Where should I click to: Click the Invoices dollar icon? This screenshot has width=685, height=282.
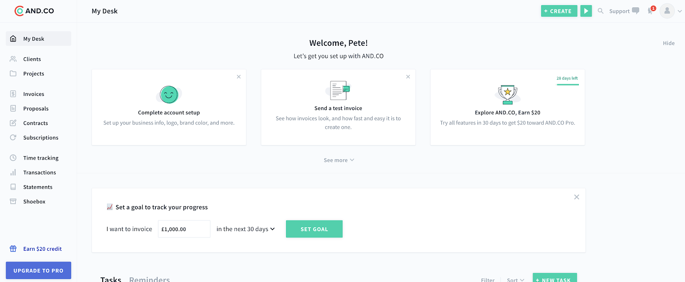click(13, 94)
